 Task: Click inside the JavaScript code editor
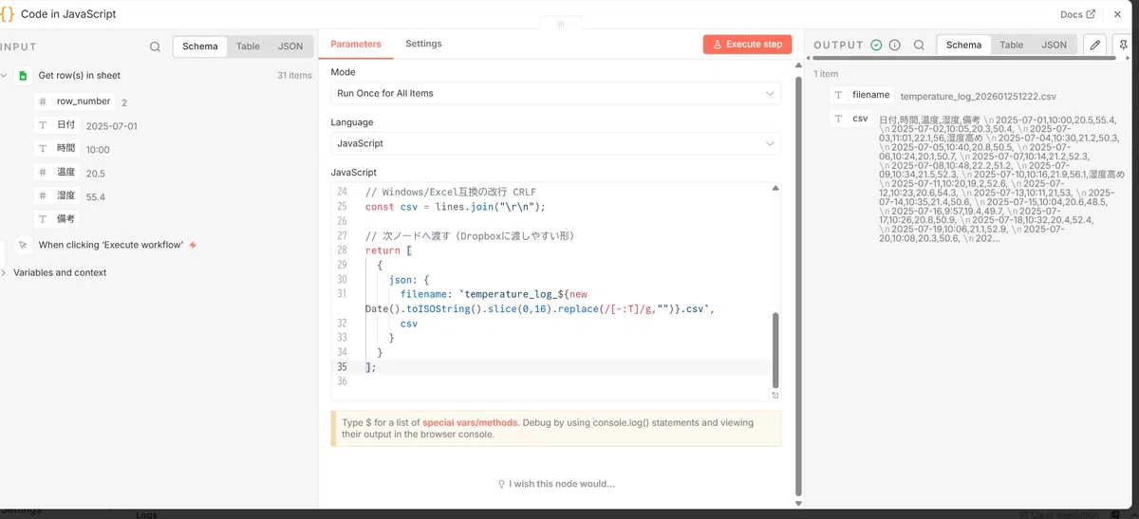pyautogui.click(x=555, y=289)
